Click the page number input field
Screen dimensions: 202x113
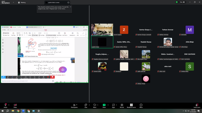pyautogui.click(x=40, y=33)
